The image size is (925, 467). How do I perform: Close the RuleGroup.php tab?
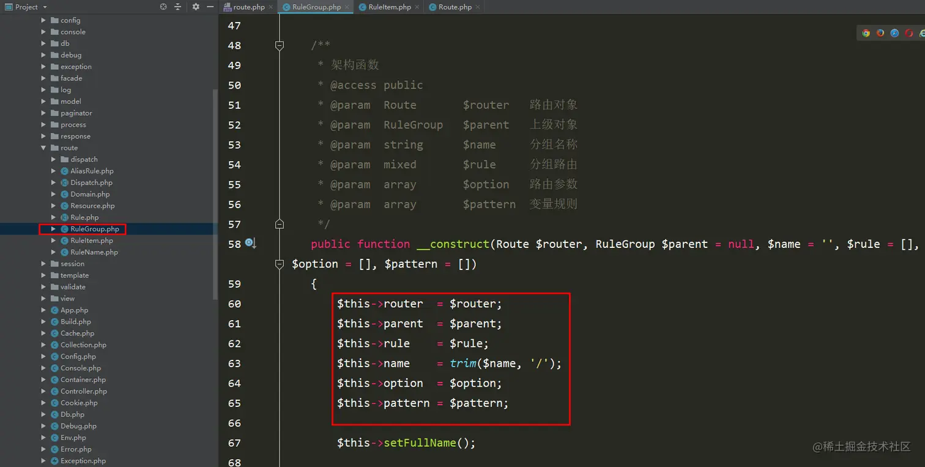pyautogui.click(x=347, y=7)
